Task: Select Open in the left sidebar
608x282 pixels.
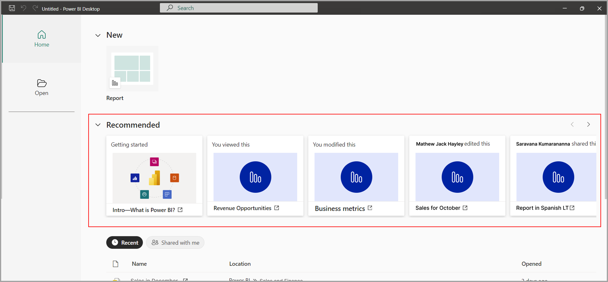Action: (x=42, y=87)
